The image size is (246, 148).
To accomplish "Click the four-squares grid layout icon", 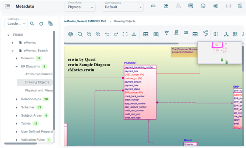I will click(235, 34).
